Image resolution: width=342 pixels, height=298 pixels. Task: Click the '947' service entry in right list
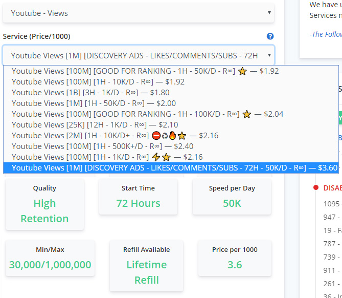[x=332, y=217]
